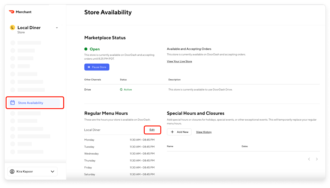Click the Description column header

tap(175, 80)
